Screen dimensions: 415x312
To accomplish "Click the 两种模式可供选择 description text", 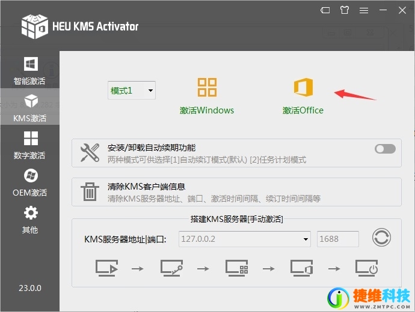I will pyautogui.click(x=207, y=160).
